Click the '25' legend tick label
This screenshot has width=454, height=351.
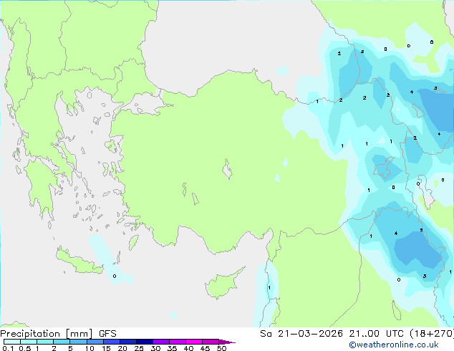[139, 348]
